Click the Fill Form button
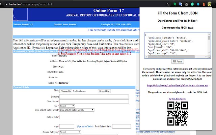Viewport: 216px width, 135px height. [178, 61]
